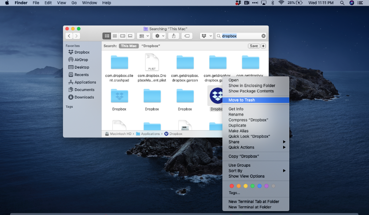This screenshot has height=215, width=369.
Task: Open Dropbox menu bar status icon
Action: 238,3
